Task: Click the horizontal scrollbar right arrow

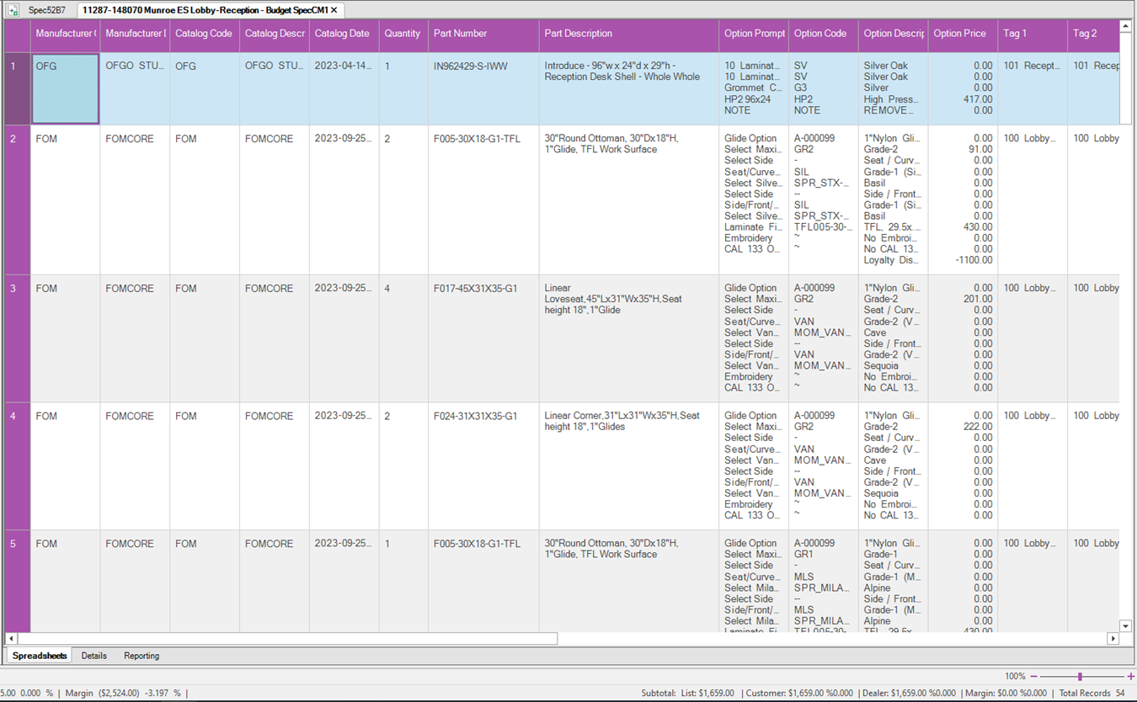Action: click(1113, 639)
